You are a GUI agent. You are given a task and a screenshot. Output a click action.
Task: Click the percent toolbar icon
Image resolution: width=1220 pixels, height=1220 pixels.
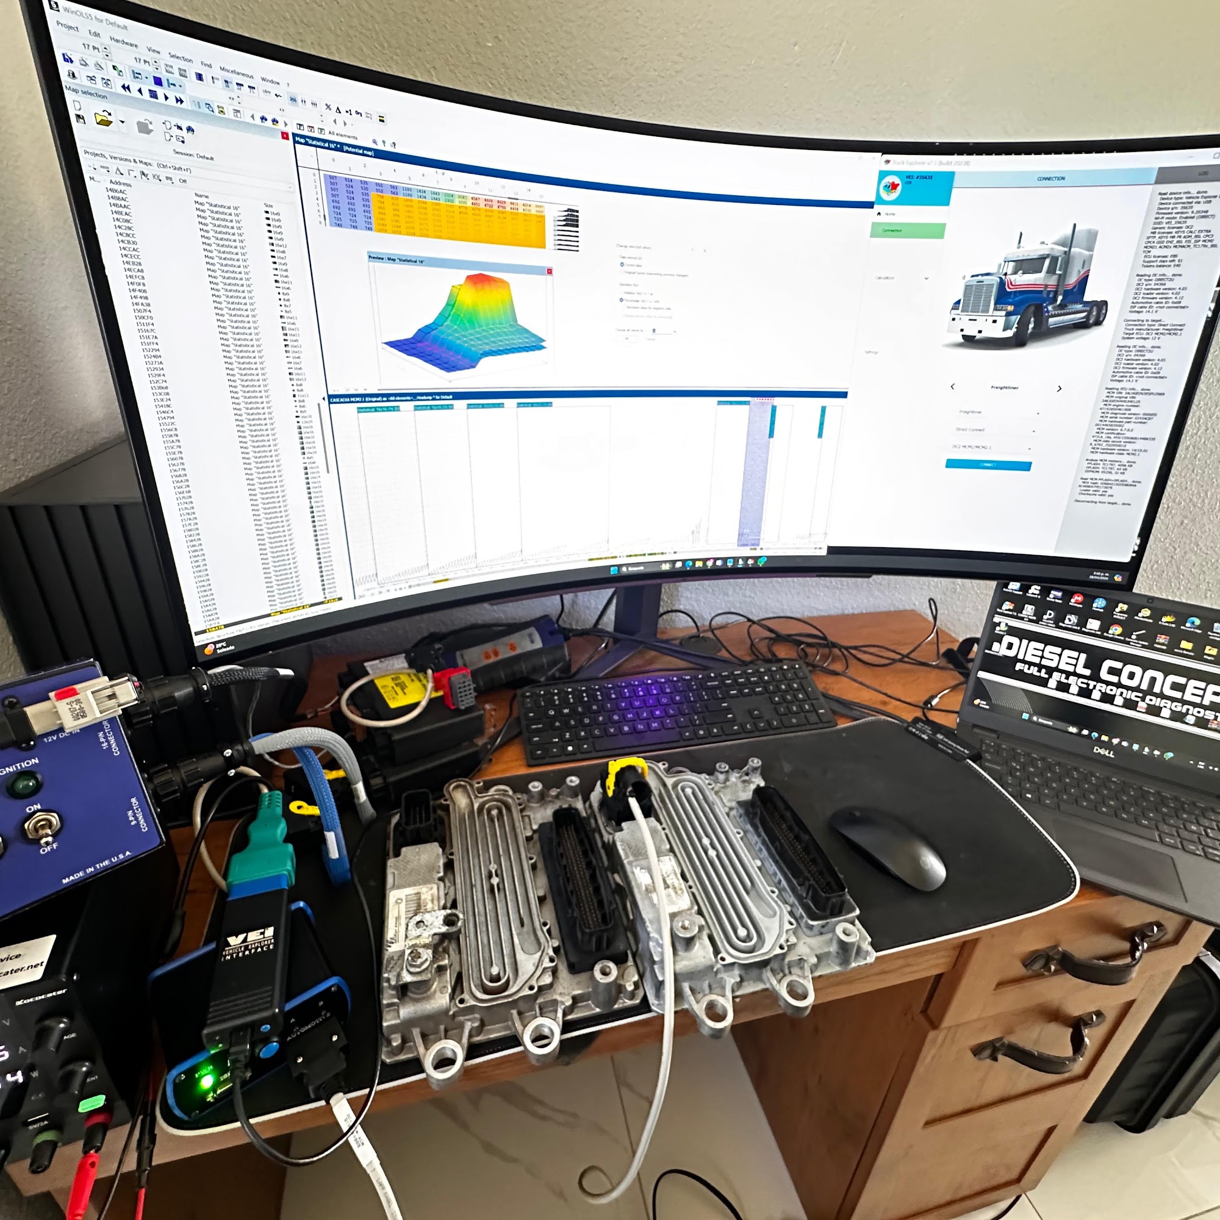click(328, 107)
